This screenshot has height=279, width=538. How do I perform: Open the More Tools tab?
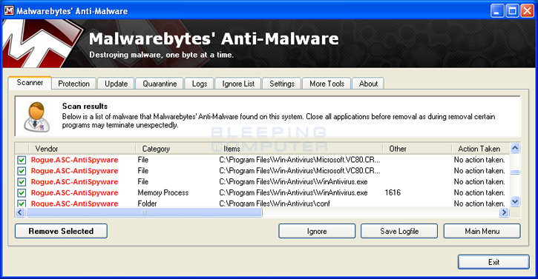(x=327, y=84)
